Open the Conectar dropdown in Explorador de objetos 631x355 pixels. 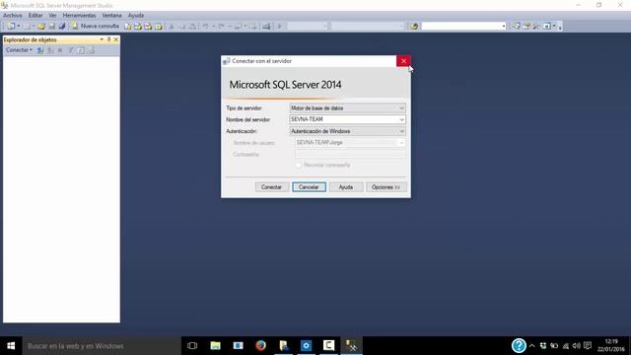[x=19, y=50]
